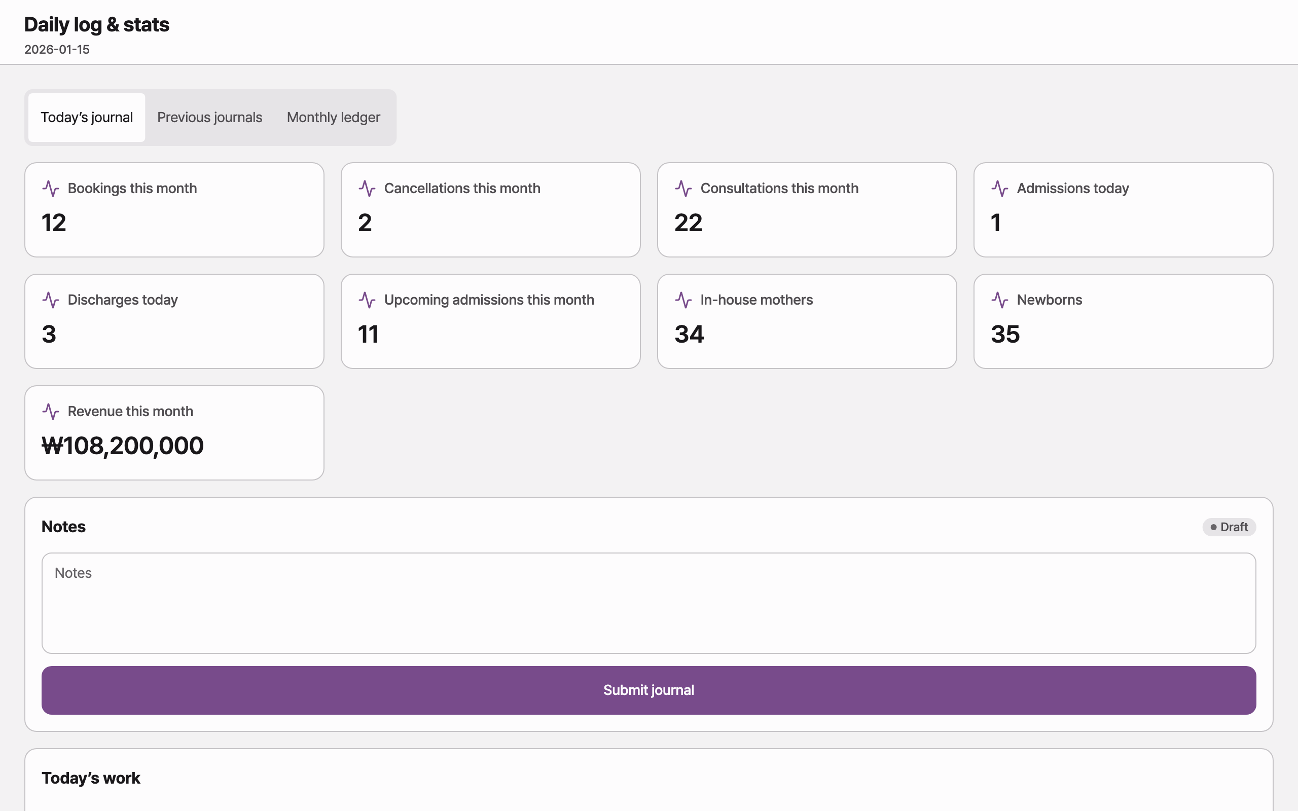Click the pulse icon beside Consultations this month

coord(683,188)
